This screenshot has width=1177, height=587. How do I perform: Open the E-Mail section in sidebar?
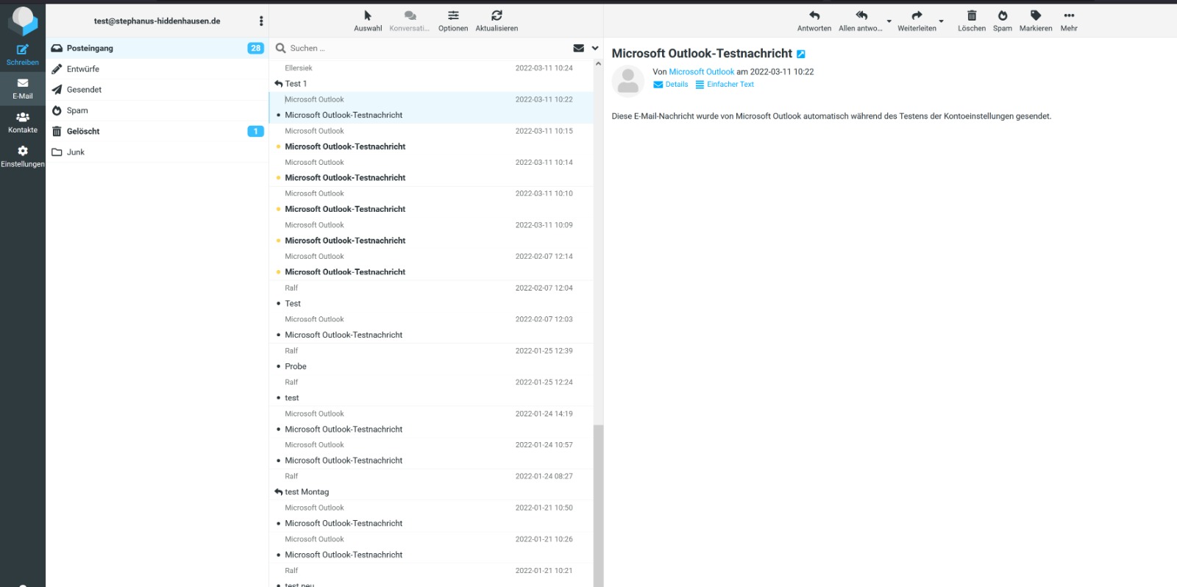point(23,88)
